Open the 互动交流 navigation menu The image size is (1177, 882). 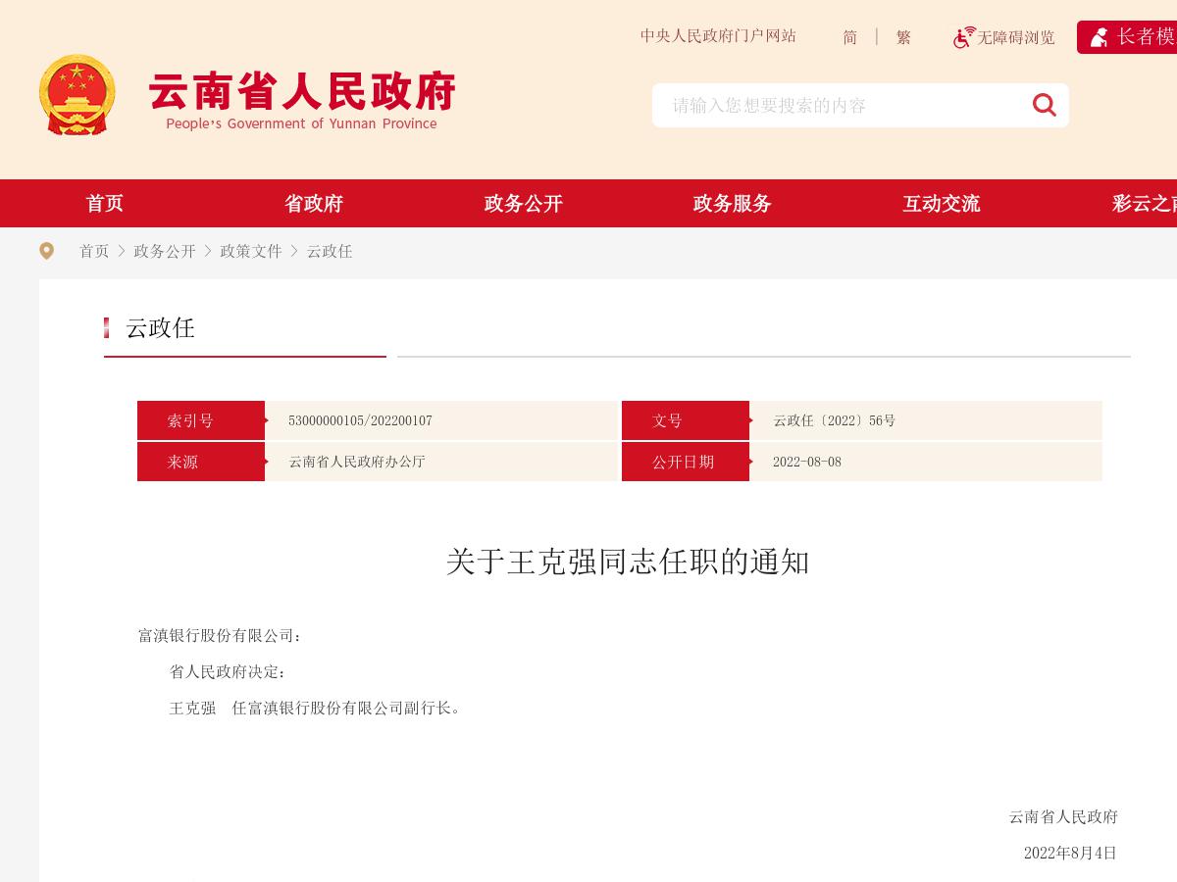point(942,204)
